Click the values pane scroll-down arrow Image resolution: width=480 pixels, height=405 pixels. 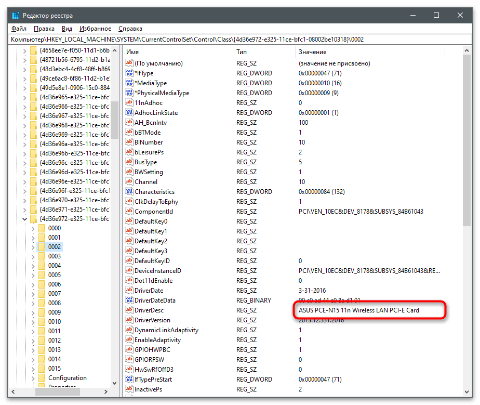pos(466,391)
